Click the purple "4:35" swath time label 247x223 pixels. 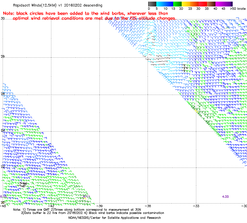[x=226, y=197]
